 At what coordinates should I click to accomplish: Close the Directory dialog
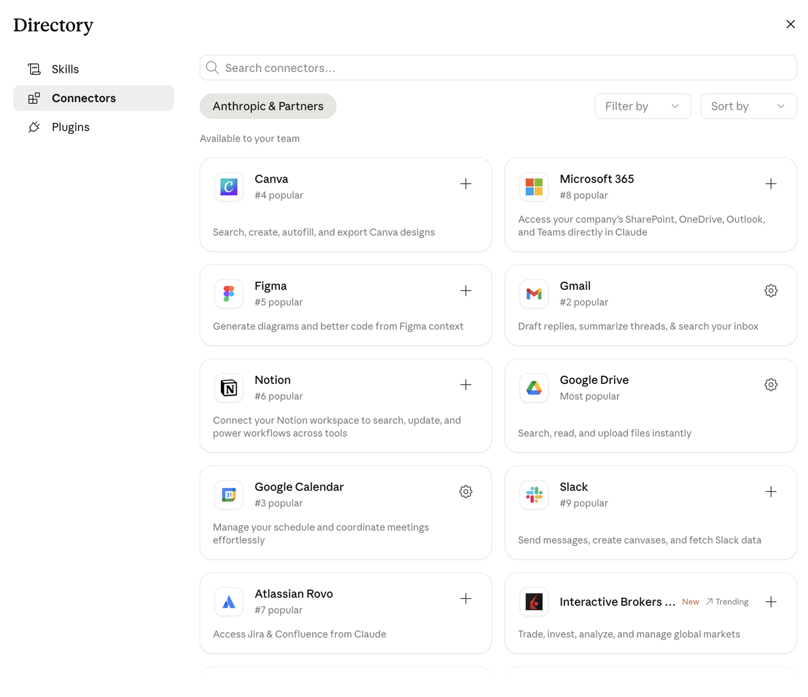tap(791, 24)
